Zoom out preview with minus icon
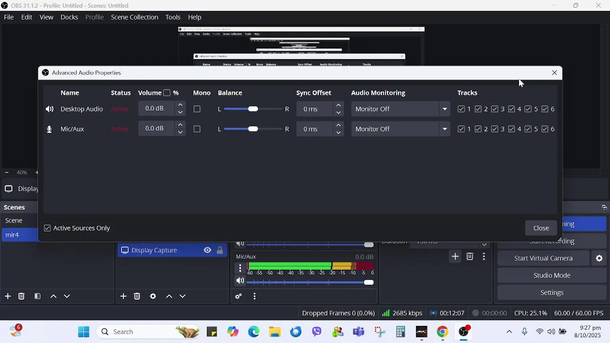The height and width of the screenshot is (343, 610). (x=7, y=172)
